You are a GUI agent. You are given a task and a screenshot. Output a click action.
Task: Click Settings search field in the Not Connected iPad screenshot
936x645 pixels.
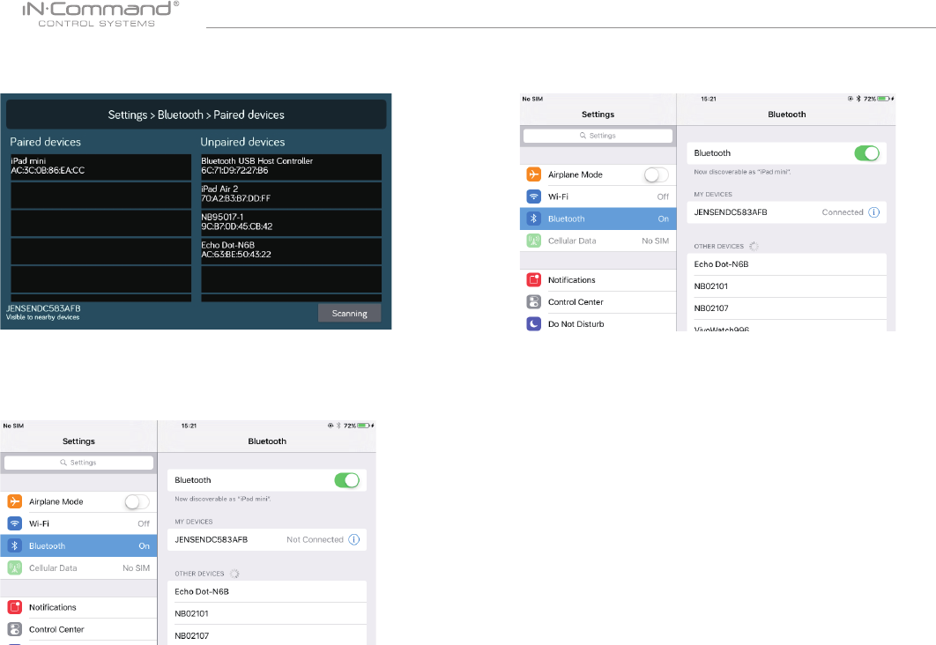pyautogui.click(x=78, y=463)
